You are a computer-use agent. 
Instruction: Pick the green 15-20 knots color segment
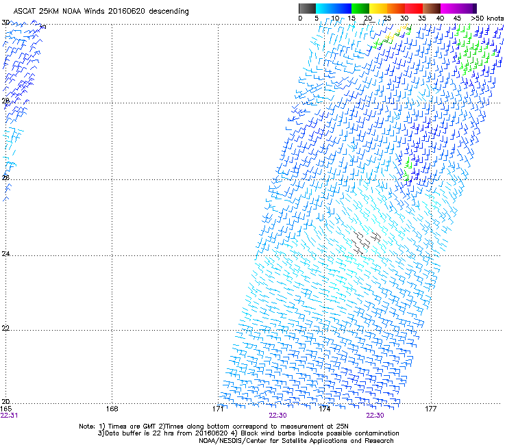click(360, 8)
